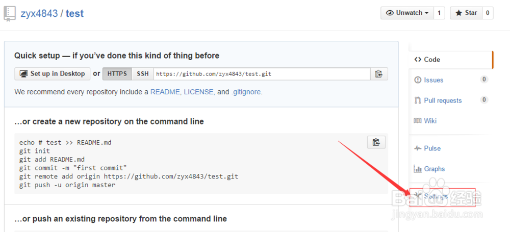Click the Graphs bar chart icon
Viewport: 510px width, 232px height.
point(418,169)
